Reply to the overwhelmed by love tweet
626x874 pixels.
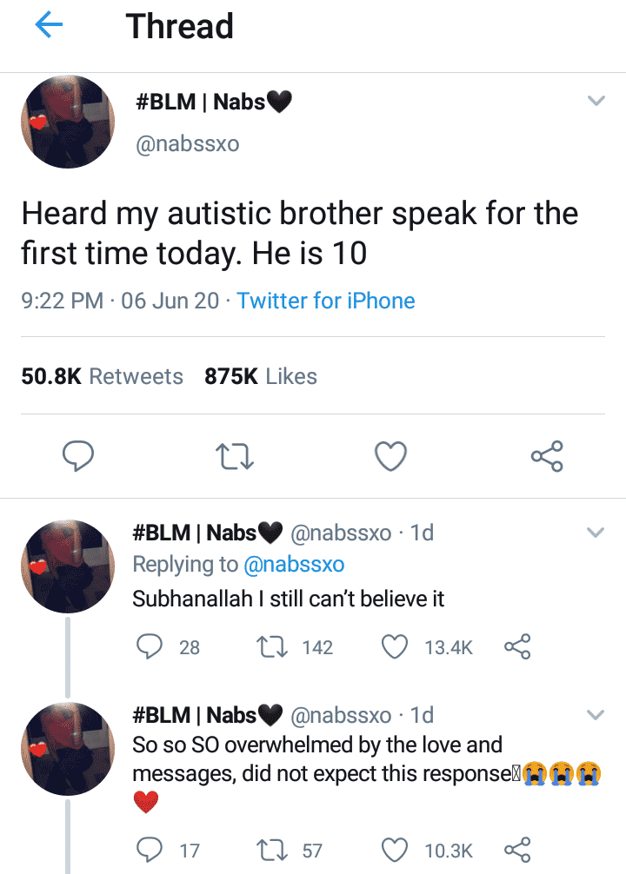[x=150, y=850]
